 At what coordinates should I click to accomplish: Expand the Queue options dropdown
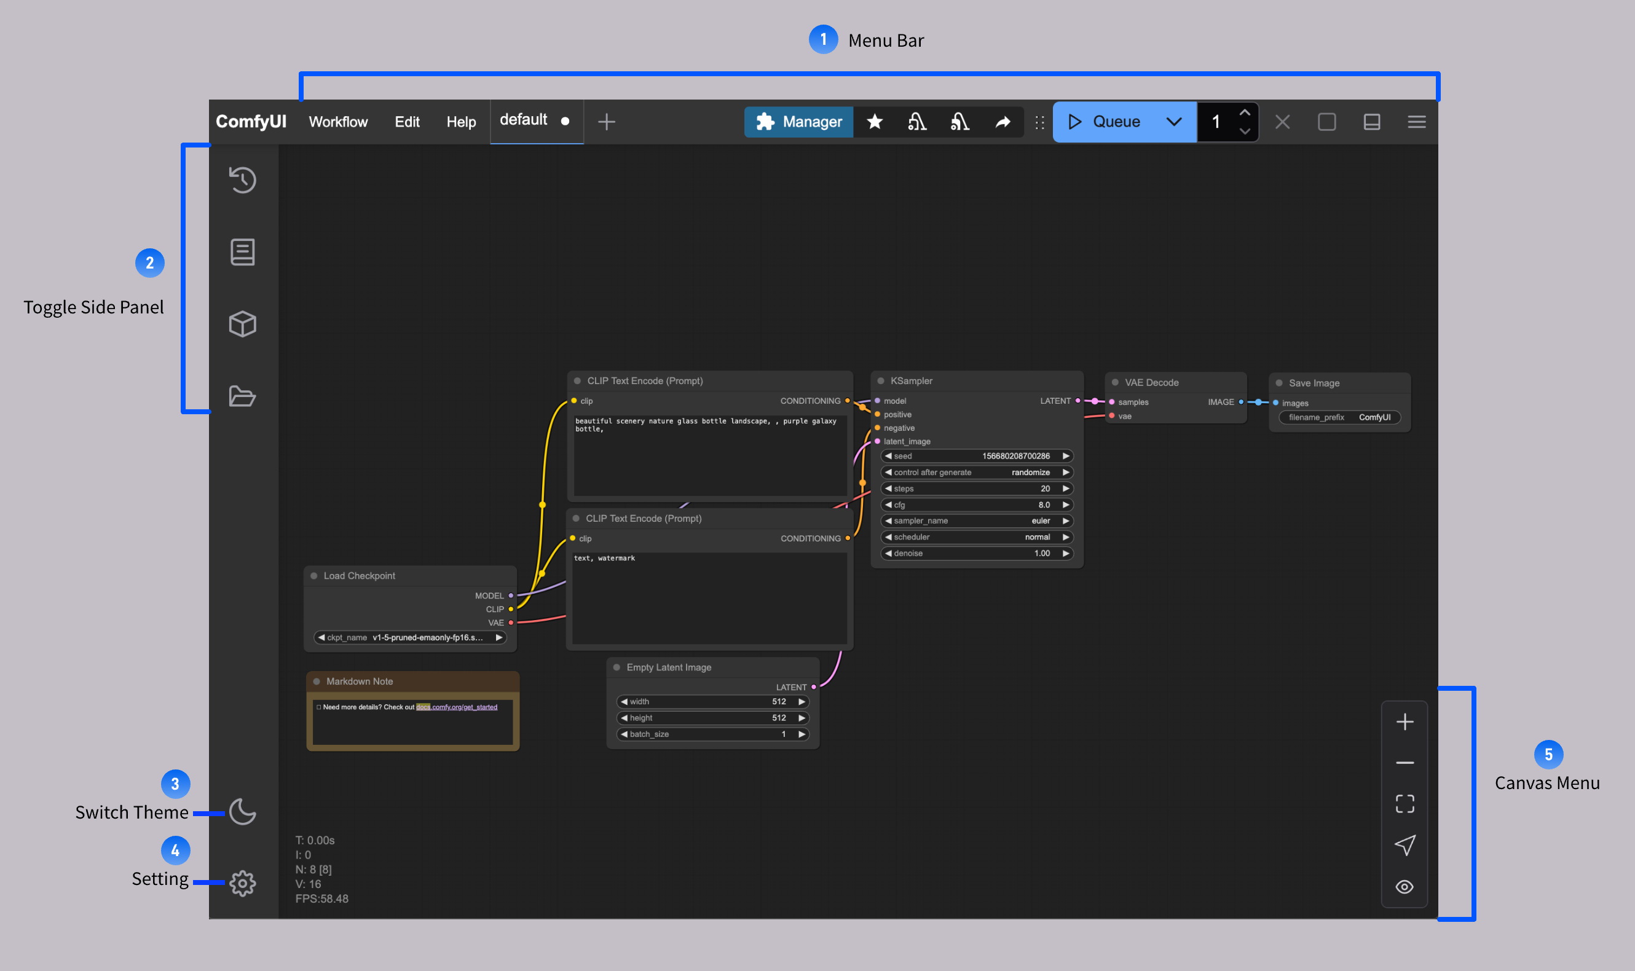tap(1174, 122)
